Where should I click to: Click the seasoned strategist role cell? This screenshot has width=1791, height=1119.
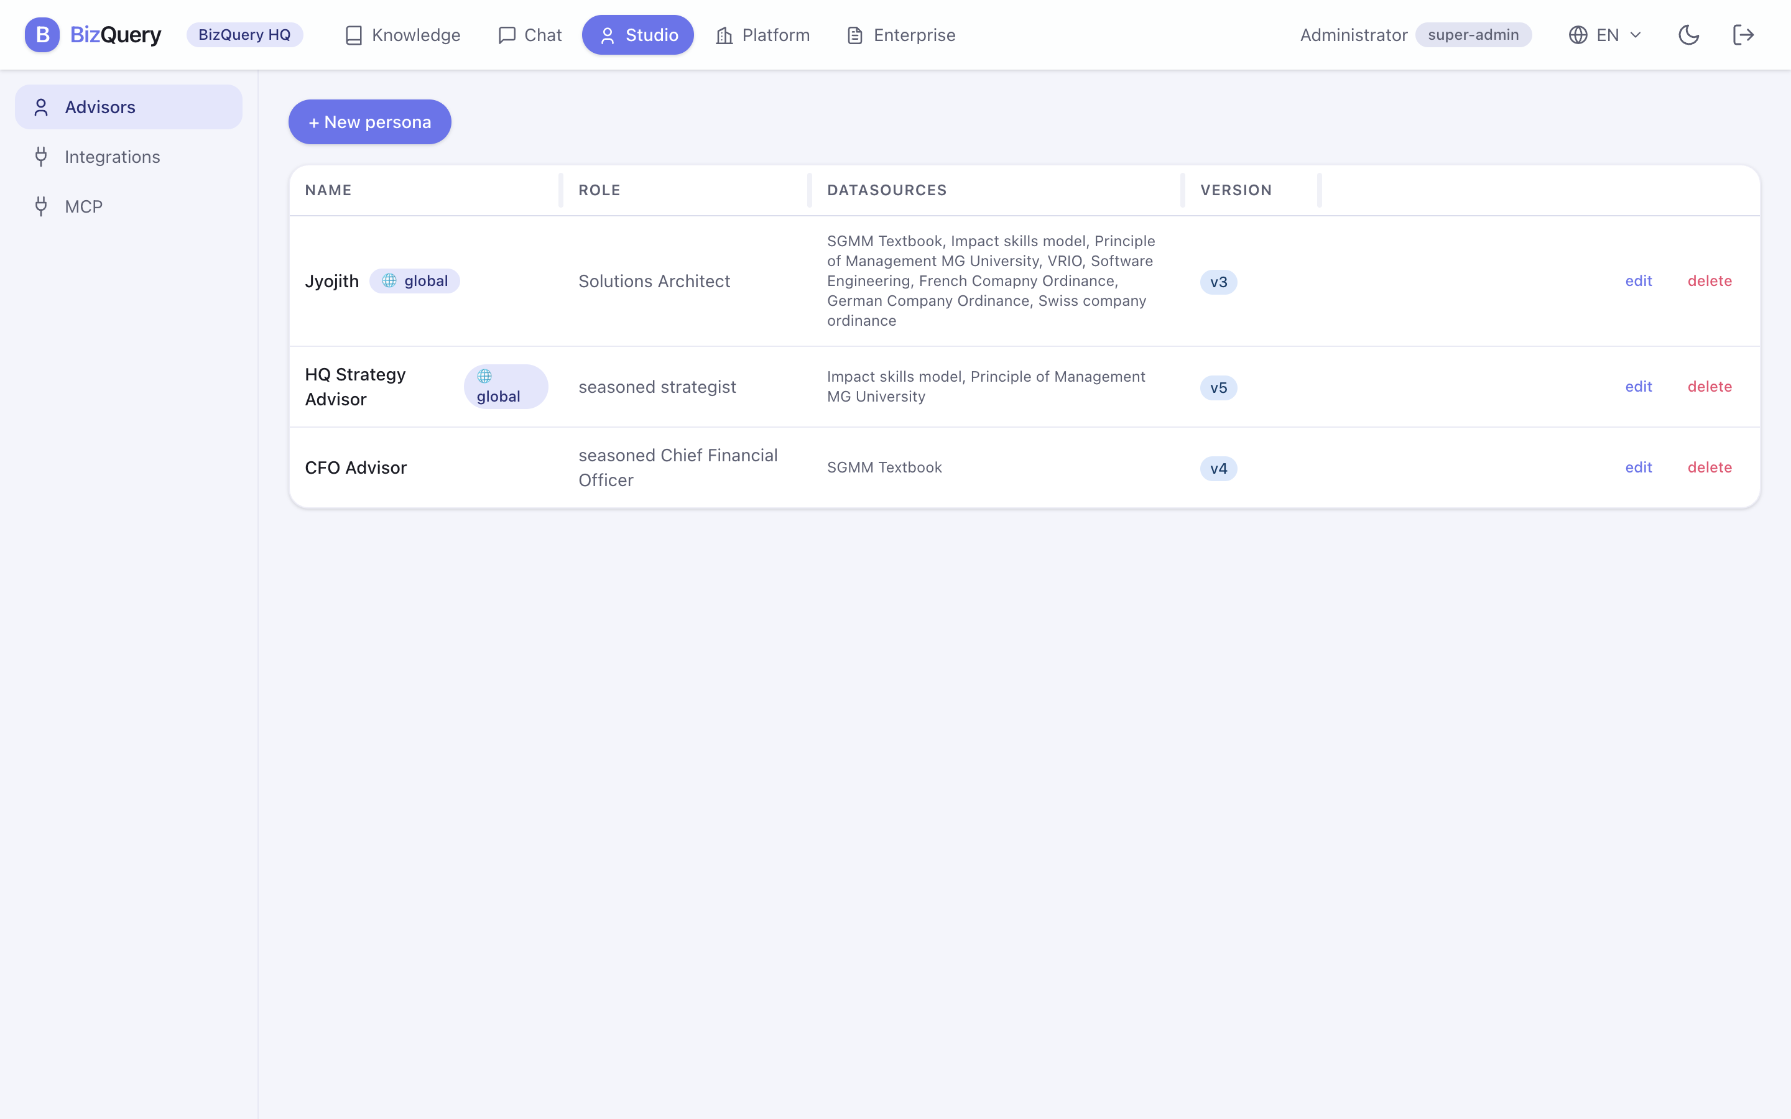tap(657, 387)
